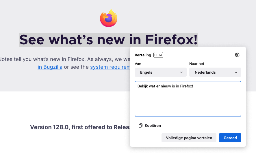Viewport: 256px width, 153px height.
Task: Expand the Engels dropdown chevron
Action: pos(181,72)
